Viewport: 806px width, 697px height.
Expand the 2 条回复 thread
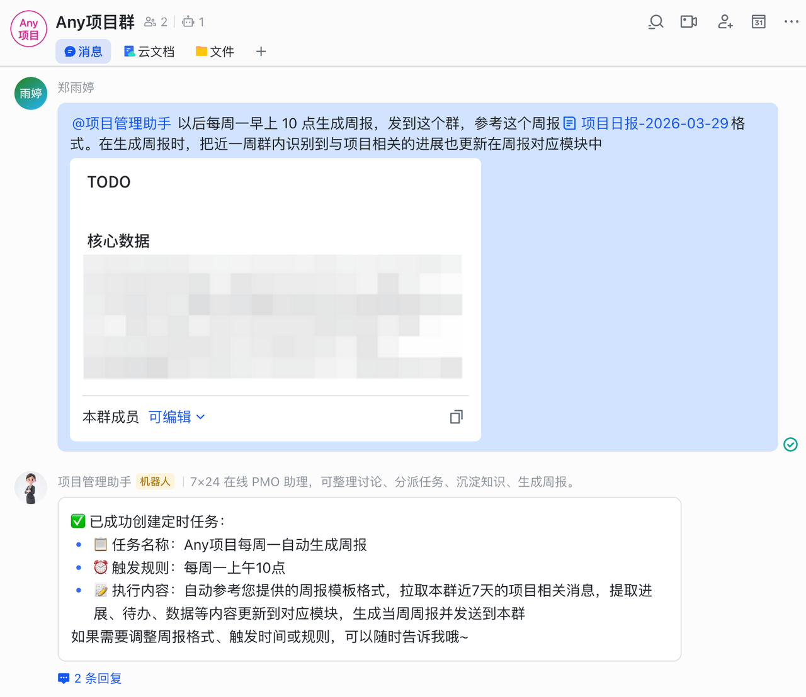(90, 678)
